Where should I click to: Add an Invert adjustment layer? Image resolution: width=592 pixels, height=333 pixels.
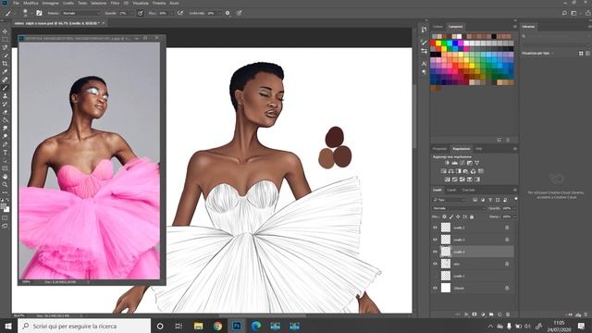click(447, 179)
